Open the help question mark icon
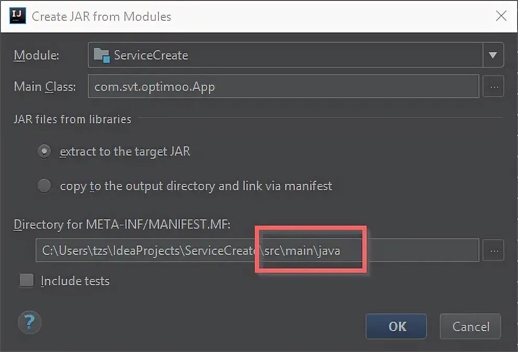 (30, 322)
